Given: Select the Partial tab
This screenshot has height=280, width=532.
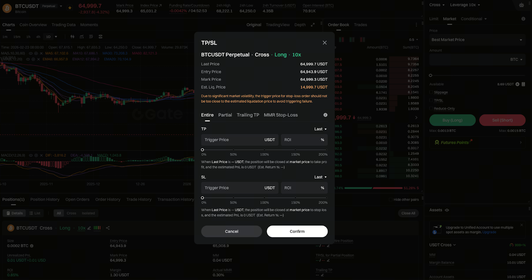Looking at the screenshot, I should (225, 115).
